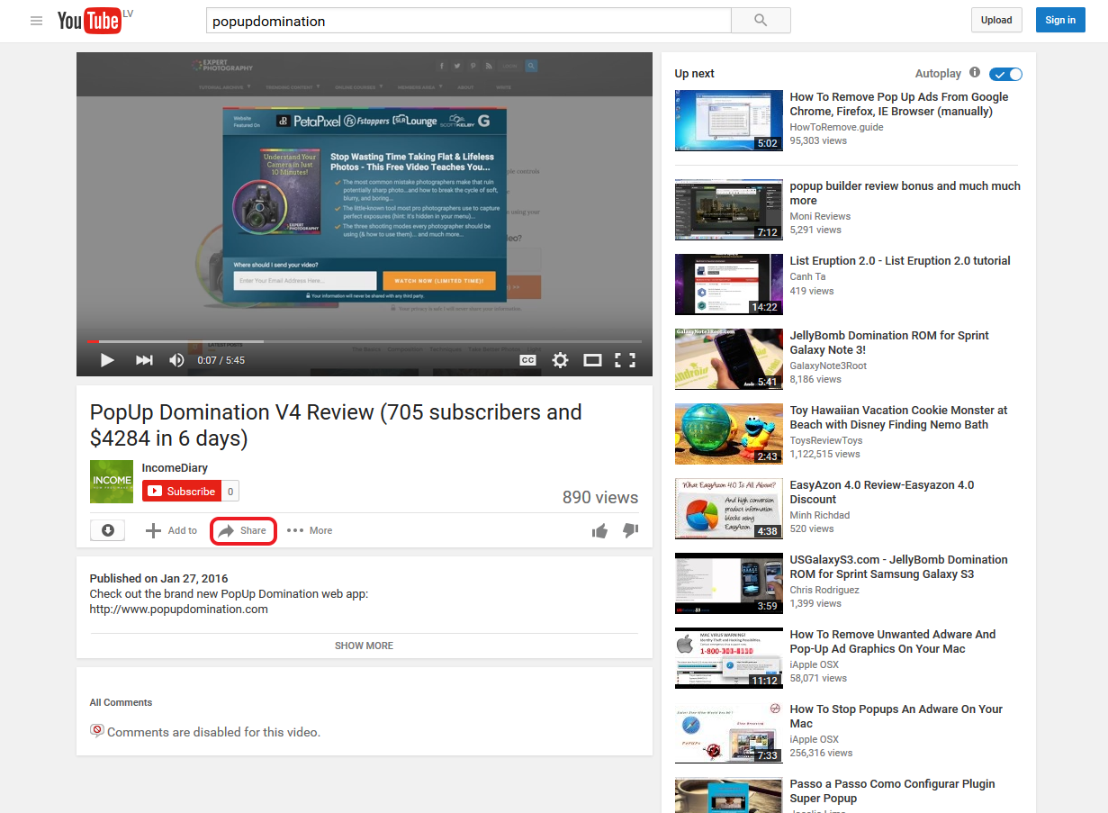Open the More actions menu
1108x813 pixels.
point(310,530)
